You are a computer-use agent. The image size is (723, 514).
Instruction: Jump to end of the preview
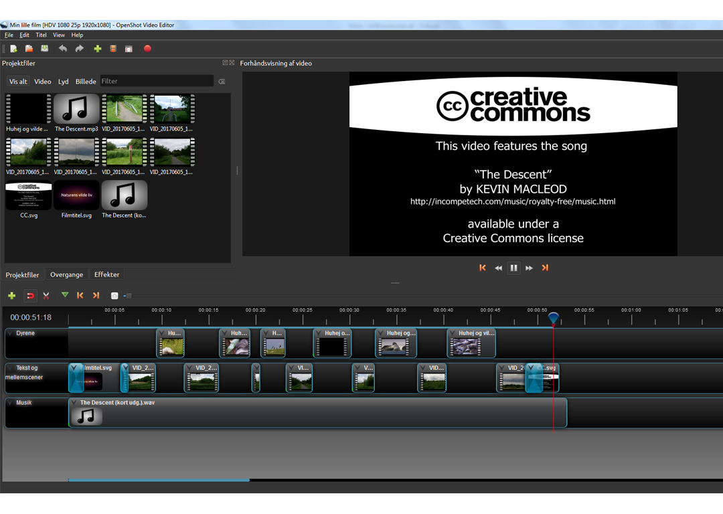(545, 268)
